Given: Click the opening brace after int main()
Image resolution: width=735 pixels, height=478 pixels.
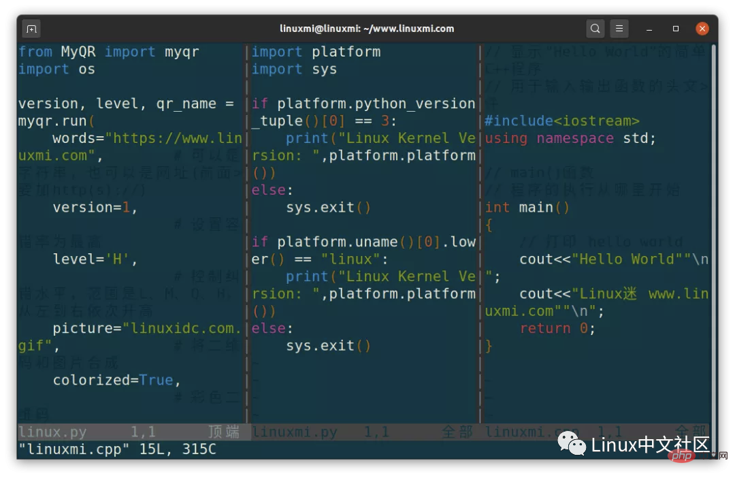Looking at the screenshot, I should pos(489,225).
